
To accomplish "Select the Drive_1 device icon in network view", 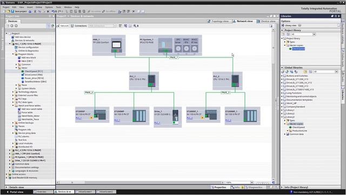I will pyautogui.click(x=175, y=117).
